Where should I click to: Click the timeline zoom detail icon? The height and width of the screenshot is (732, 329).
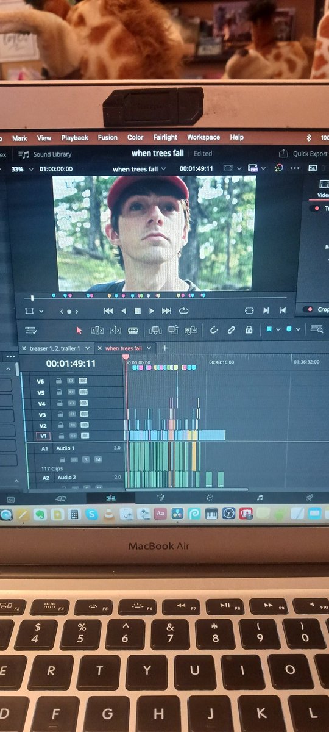316,329
